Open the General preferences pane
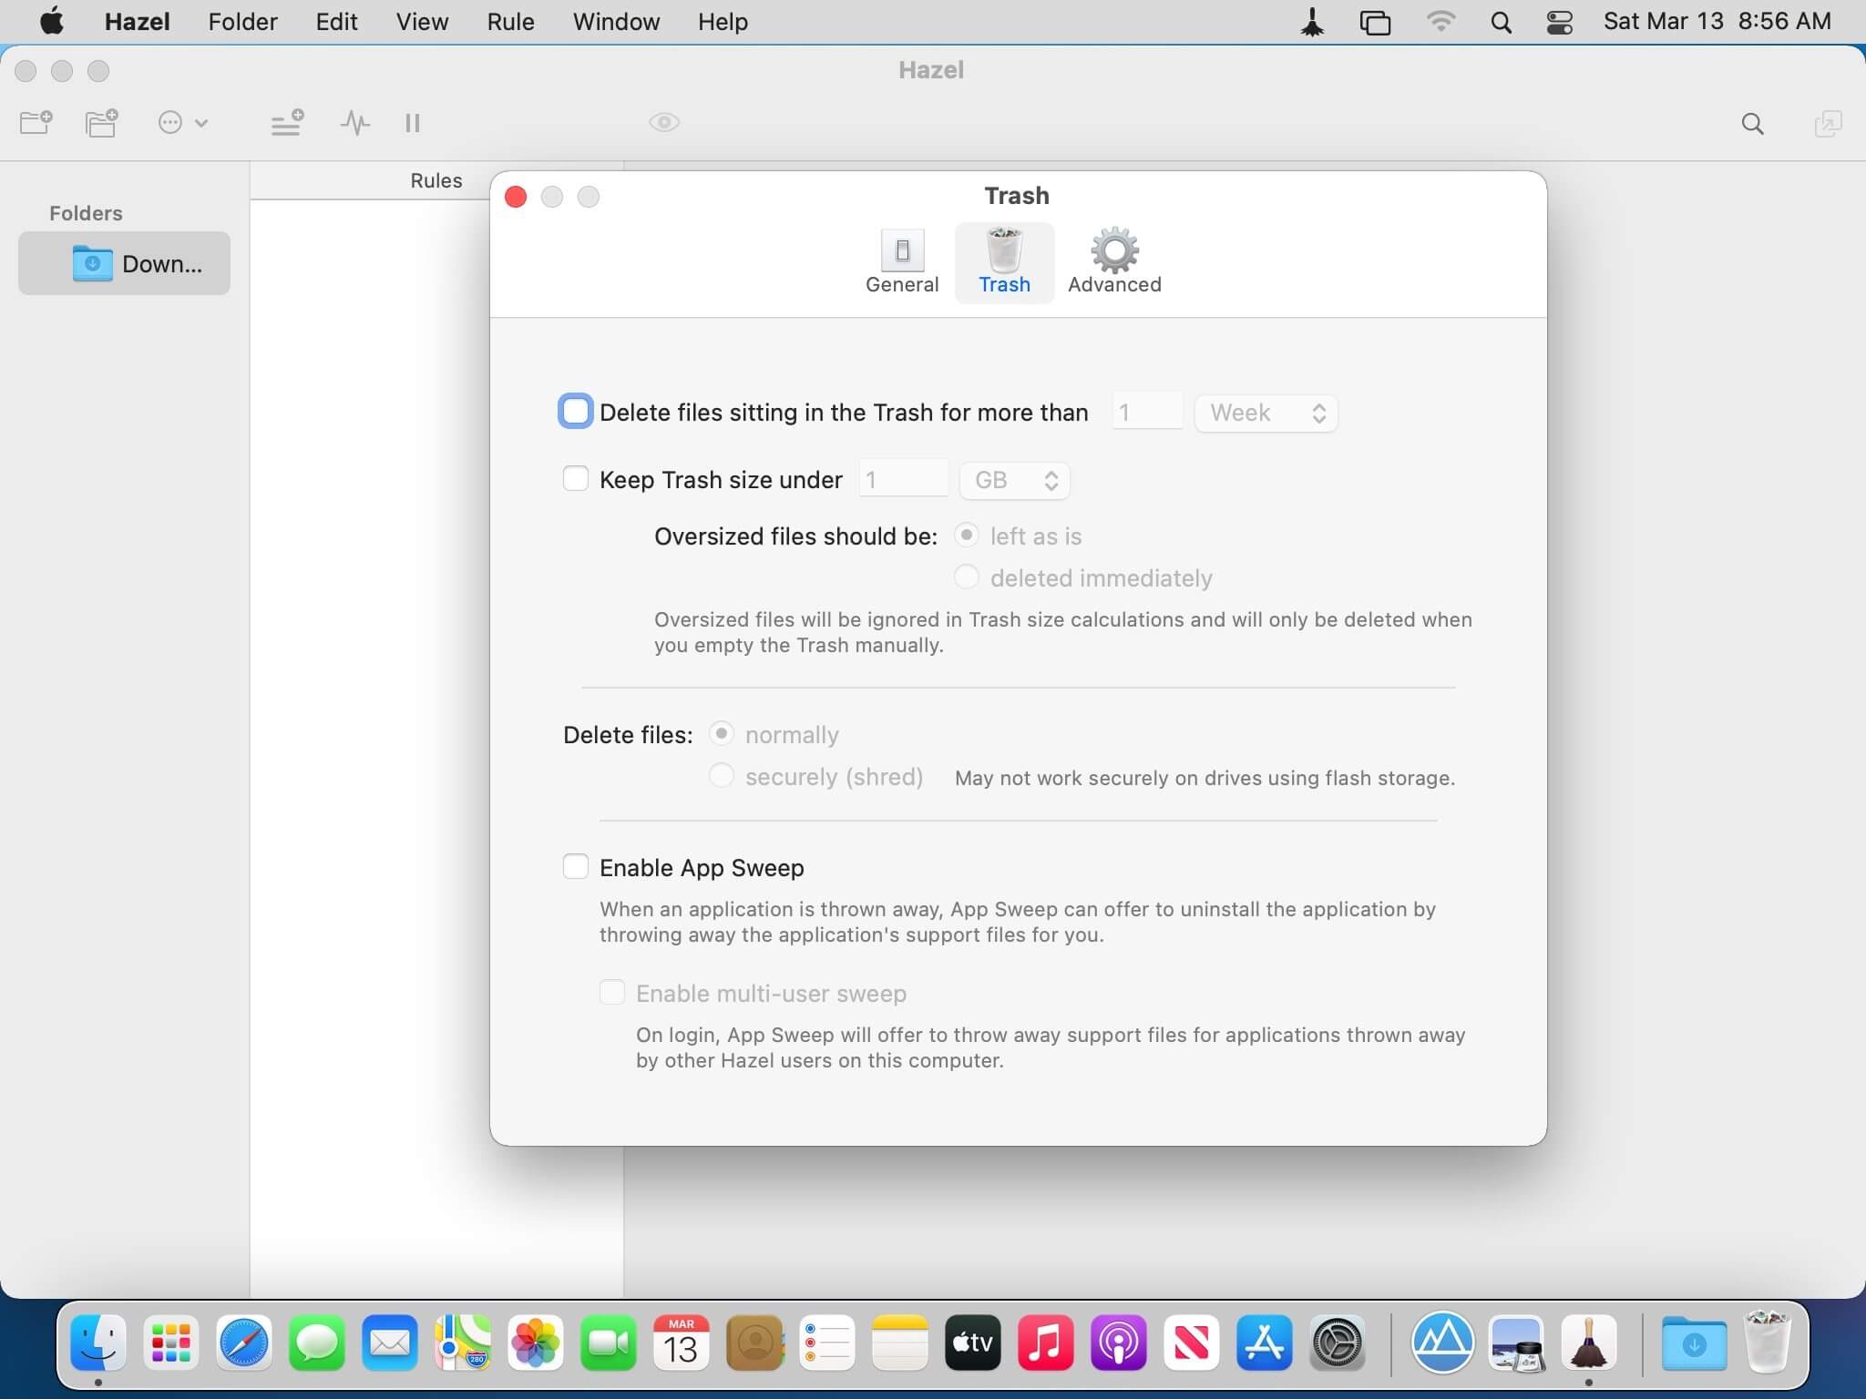 (x=901, y=262)
